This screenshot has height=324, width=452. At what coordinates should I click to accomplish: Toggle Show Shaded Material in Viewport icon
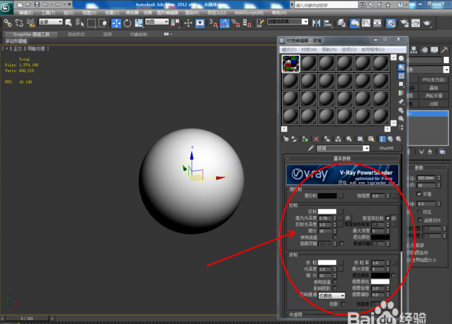371,139
